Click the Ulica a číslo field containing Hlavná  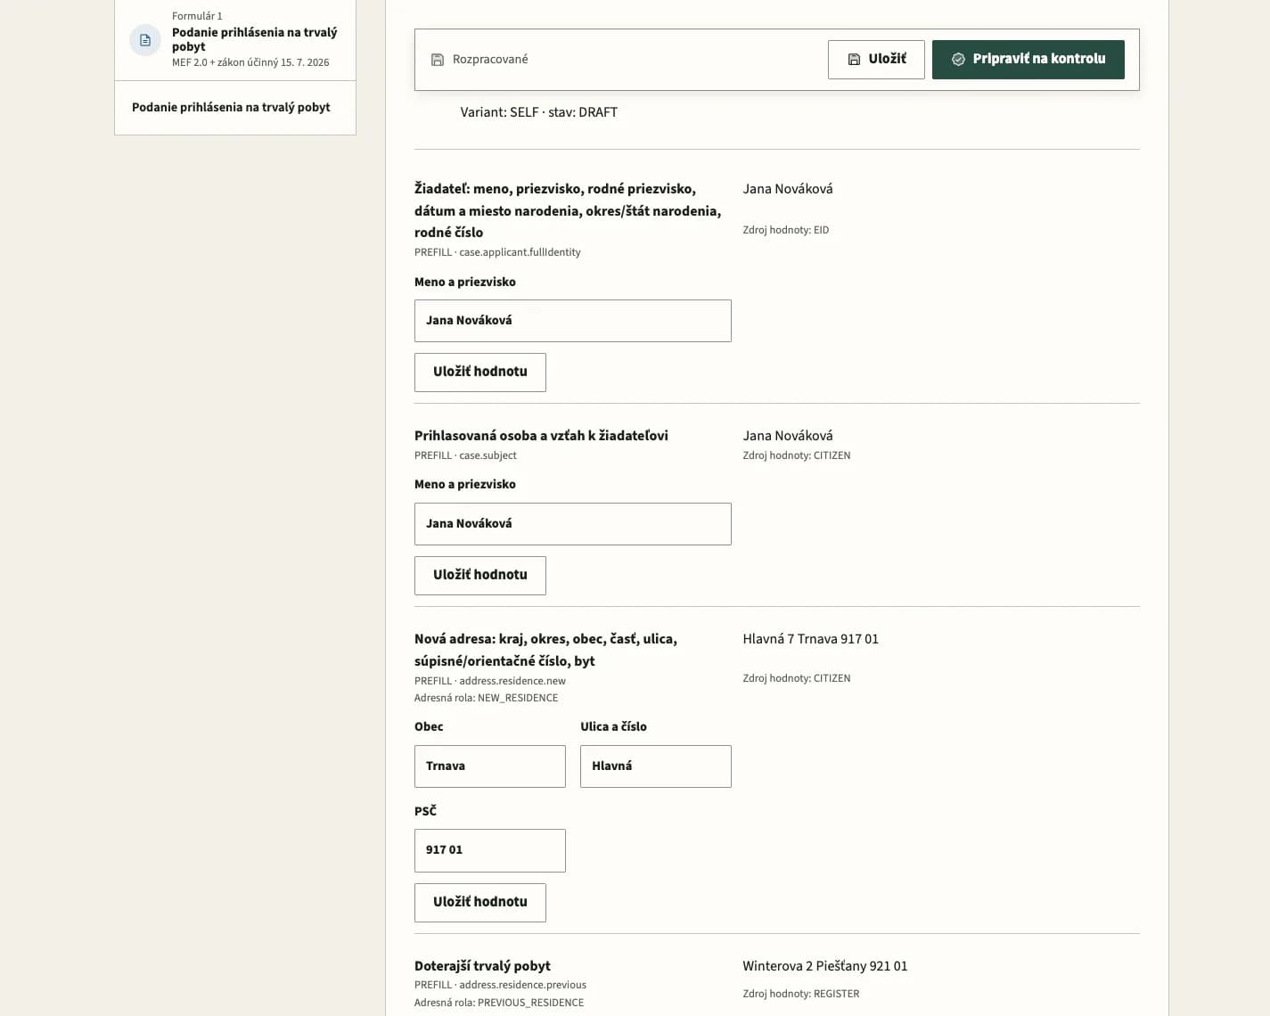point(656,766)
